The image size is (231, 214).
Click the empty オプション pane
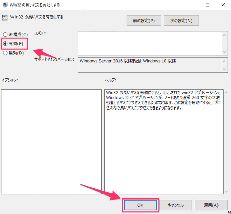51,142
